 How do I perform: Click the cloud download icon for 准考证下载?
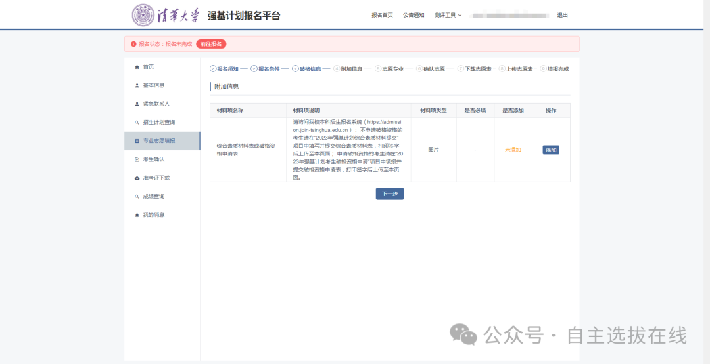(x=137, y=178)
